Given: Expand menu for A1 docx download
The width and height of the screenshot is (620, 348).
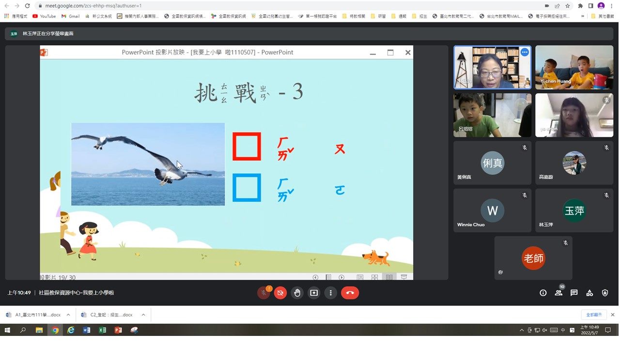Looking at the screenshot, I should (68, 315).
